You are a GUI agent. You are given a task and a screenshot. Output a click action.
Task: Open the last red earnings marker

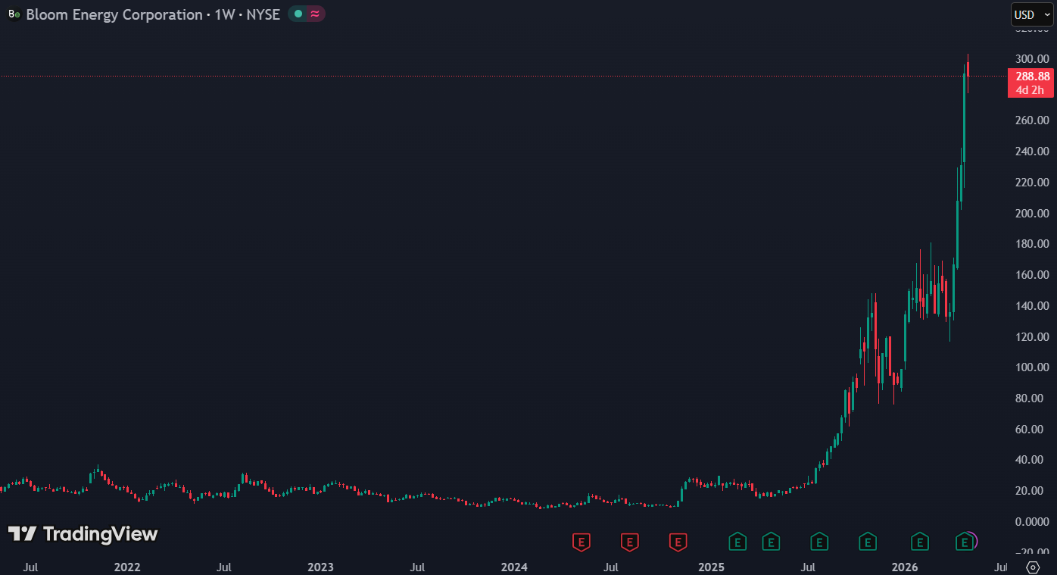tap(678, 542)
